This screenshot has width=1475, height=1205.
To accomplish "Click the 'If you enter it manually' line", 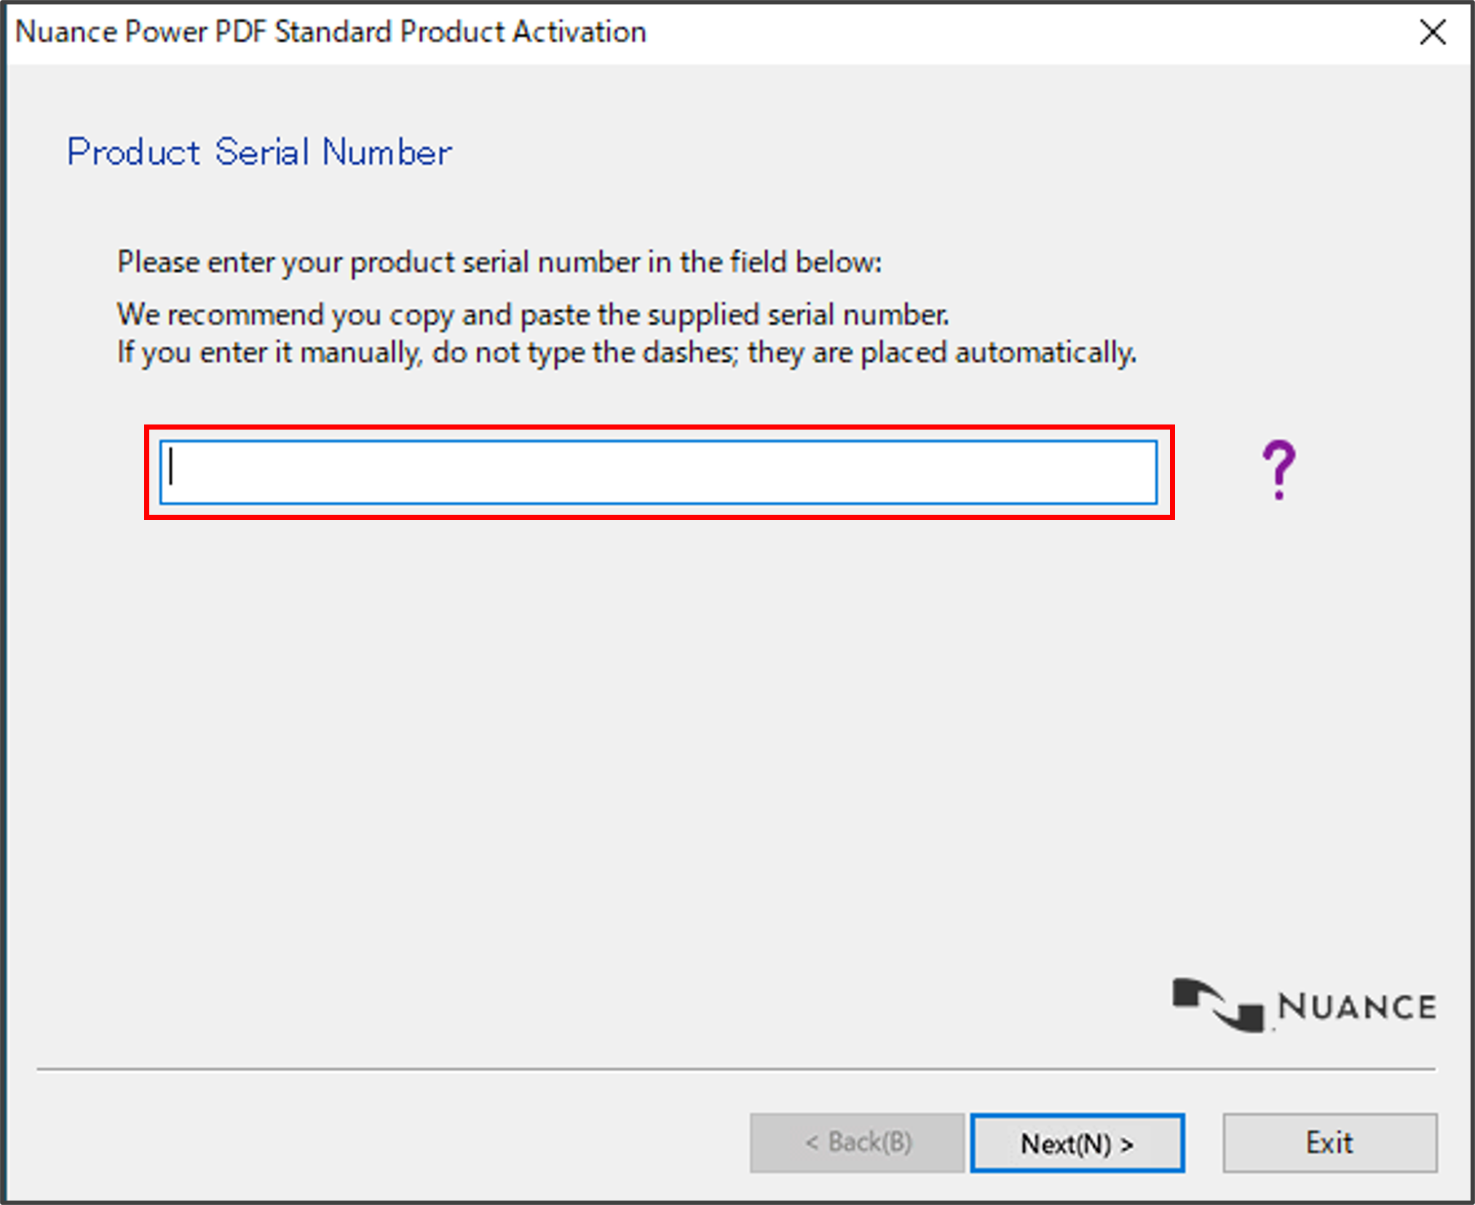I will tap(626, 352).
